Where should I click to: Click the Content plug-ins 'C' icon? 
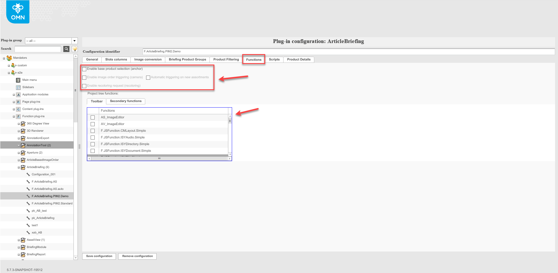tap(18, 109)
